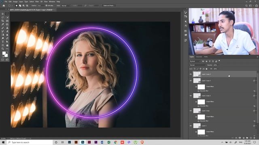The image size is (259, 145).
Task: Click the background color swatch
Action: tap(6, 56)
